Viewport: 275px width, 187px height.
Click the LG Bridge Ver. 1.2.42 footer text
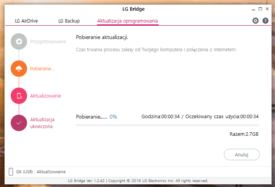86,180
